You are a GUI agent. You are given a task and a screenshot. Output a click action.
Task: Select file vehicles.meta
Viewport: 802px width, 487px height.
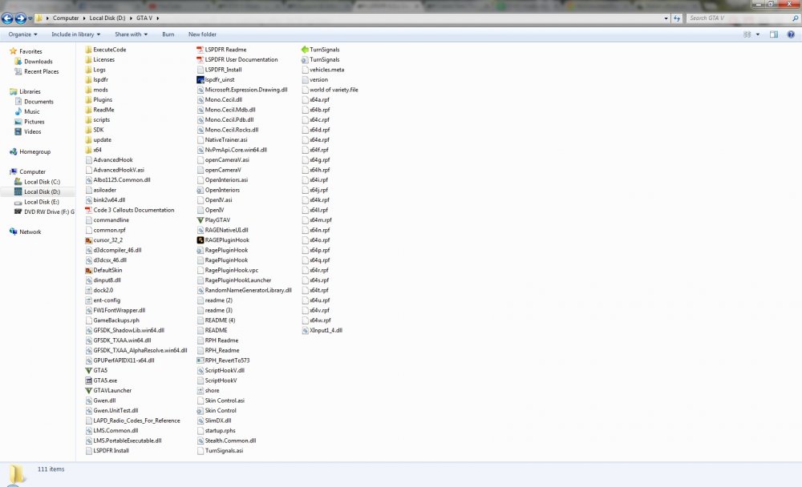click(x=322, y=70)
